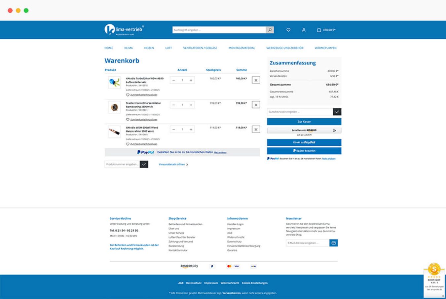Expand Versanddetails öffnen
Viewport: 446px width, 299px height.
173,165
